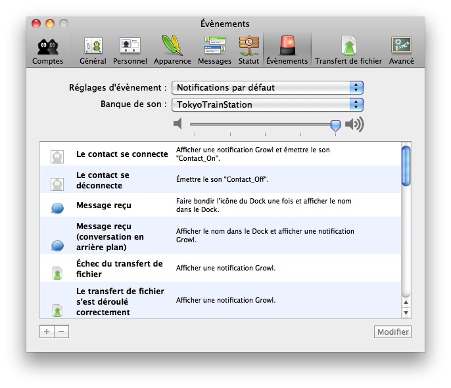Select 'Le contact se déconnecte' row

[220, 179]
